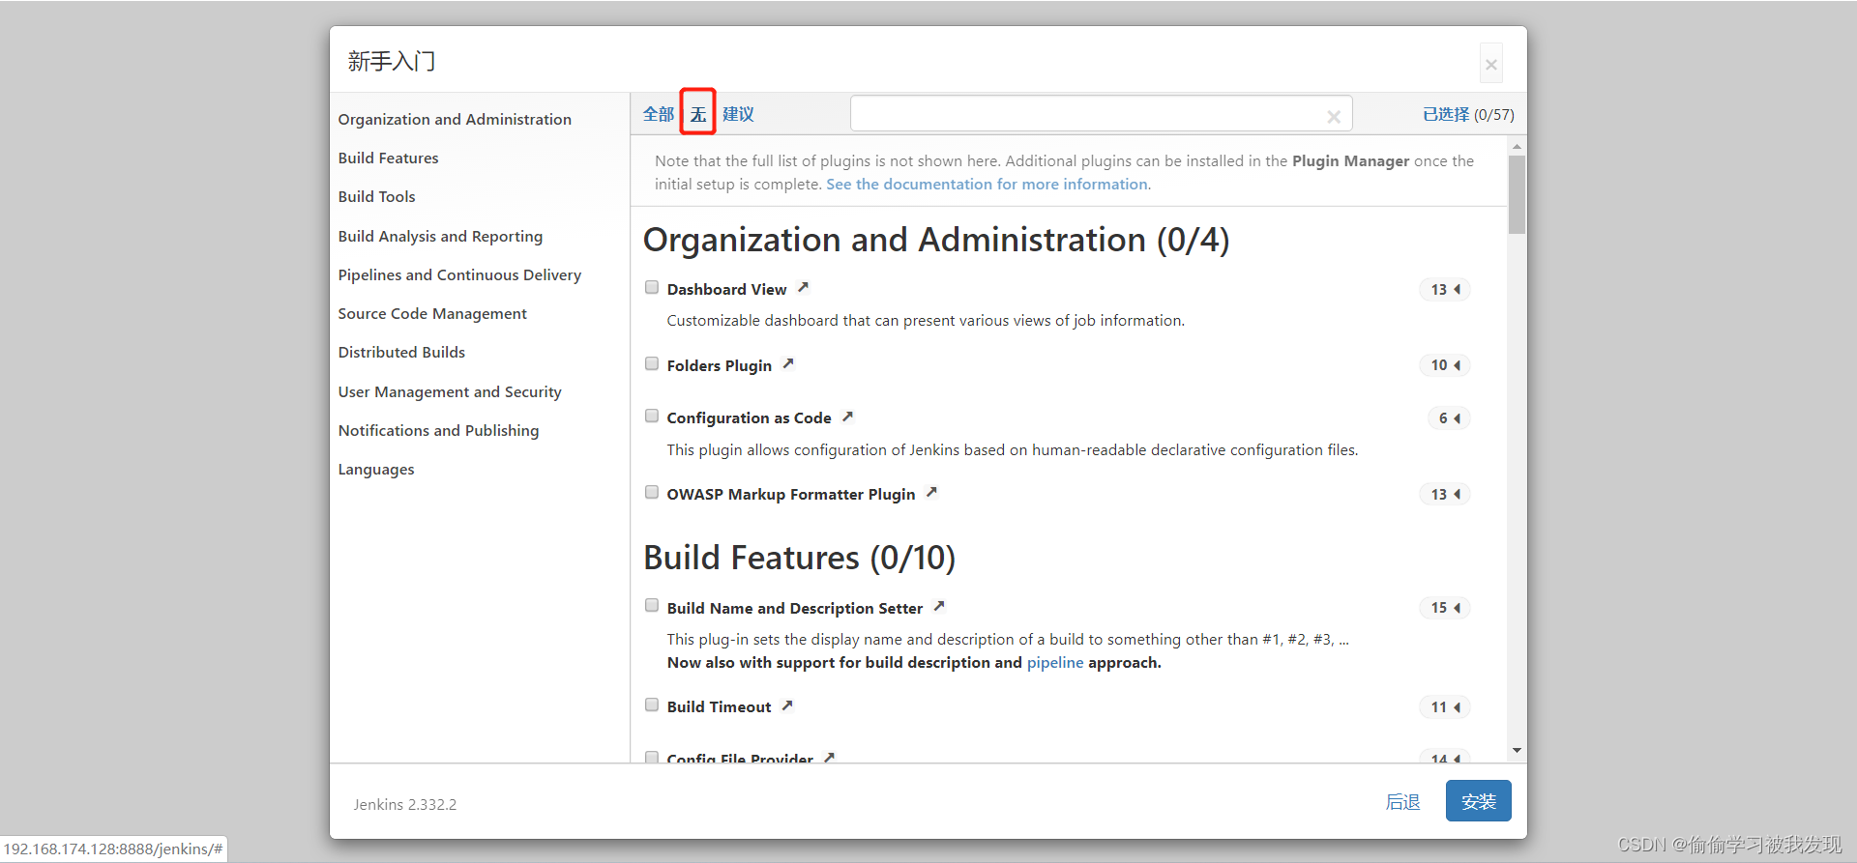The height and width of the screenshot is (863, 1857).
Task: Expand Build Timeout dependencies badge 11
Action: (x=1445, y=707)
